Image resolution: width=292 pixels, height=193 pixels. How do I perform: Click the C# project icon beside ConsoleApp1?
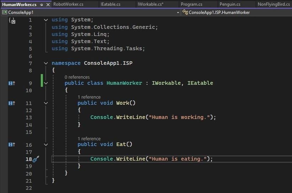click(x=5, y=12)
